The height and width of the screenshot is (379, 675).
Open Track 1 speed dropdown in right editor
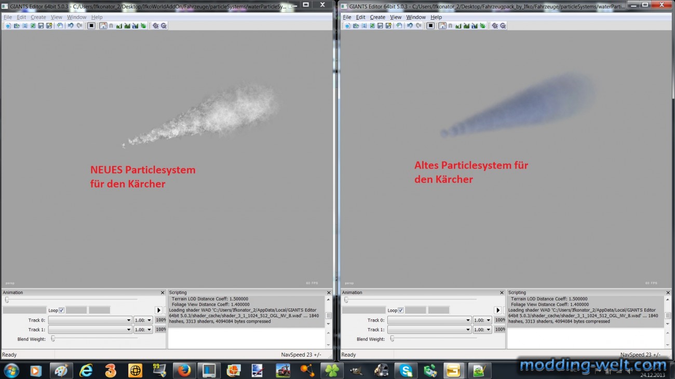click(x=482, y=330)
